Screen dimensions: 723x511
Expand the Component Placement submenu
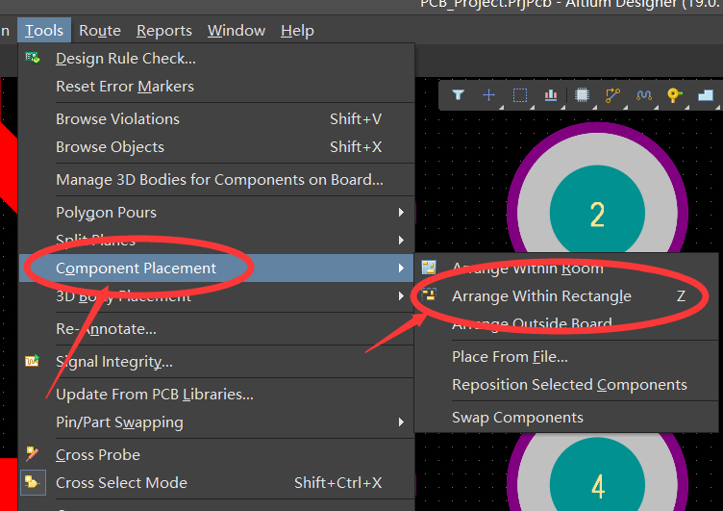click(x=216, y=268)
